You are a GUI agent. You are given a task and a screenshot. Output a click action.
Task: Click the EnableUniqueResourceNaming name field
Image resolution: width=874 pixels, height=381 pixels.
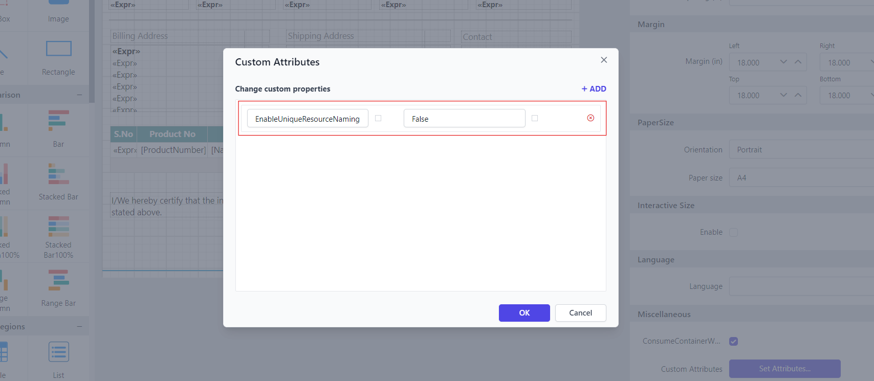pyautogui.click(x=308, y=119)
